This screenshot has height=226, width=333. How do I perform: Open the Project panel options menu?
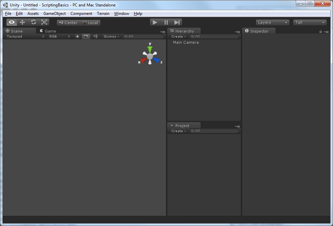pos(238,126)
